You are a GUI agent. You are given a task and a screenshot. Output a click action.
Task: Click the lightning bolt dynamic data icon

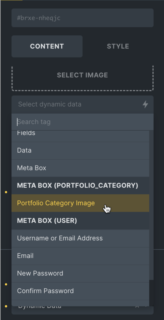[x=145, y=104]
